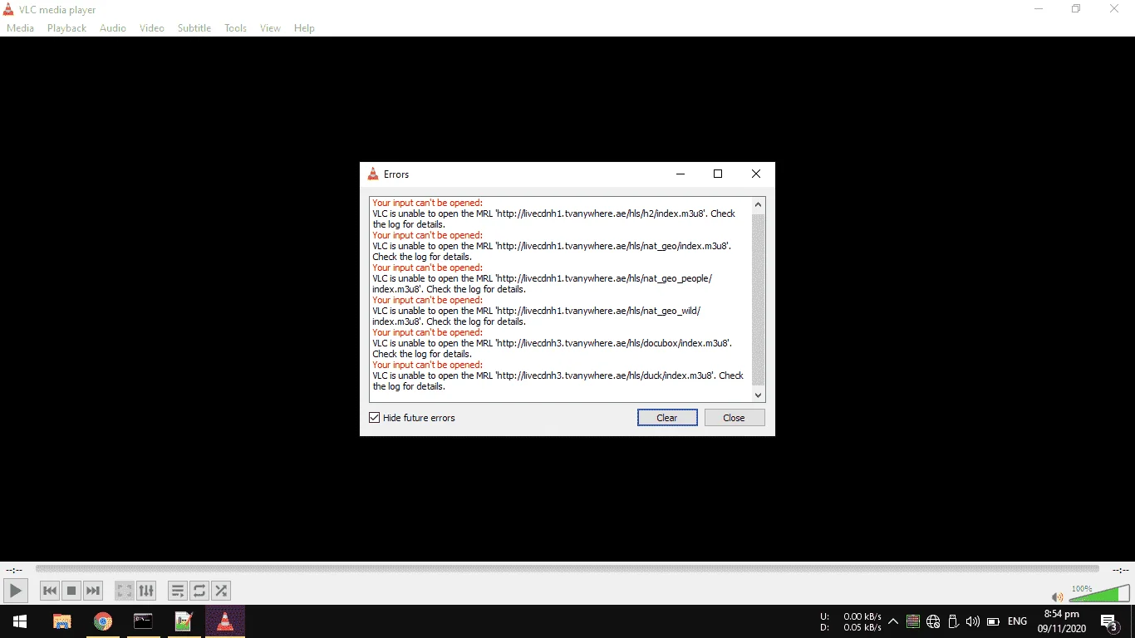Minimize the Errors dialog

pos(681,174)
